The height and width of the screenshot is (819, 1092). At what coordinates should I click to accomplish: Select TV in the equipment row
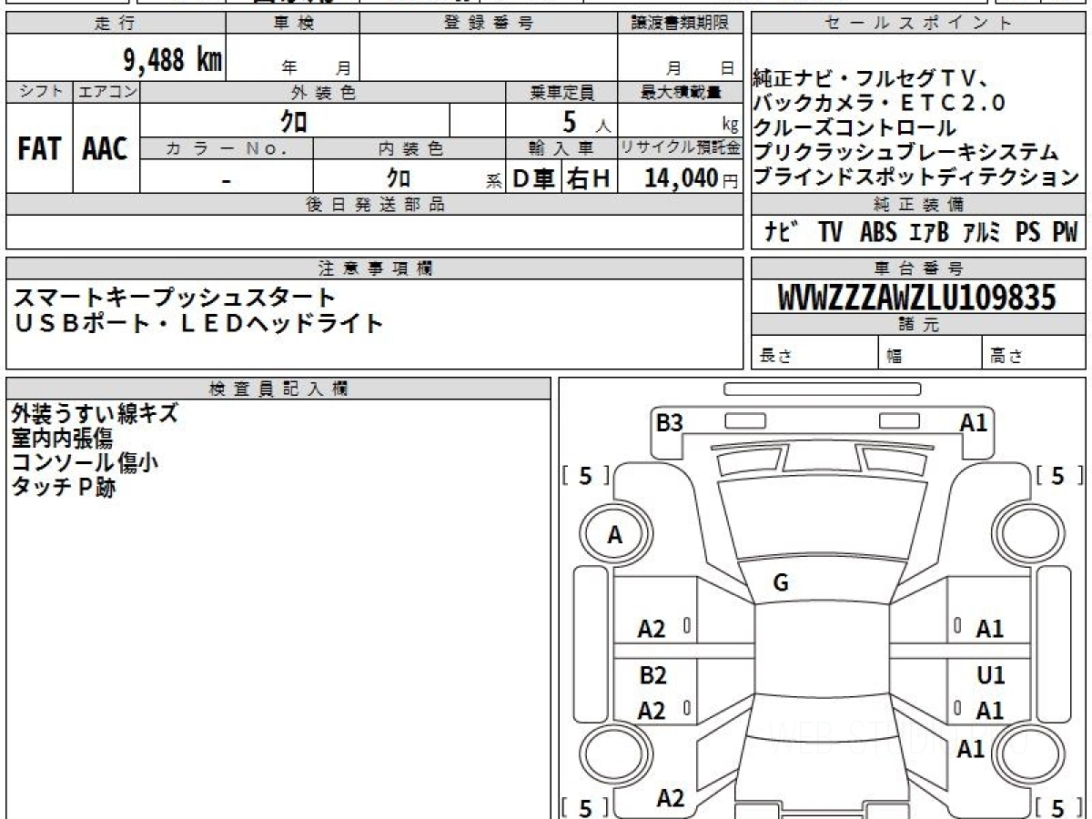click(x=830, y=232)
